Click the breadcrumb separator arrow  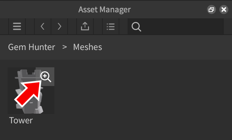point(65,47)
